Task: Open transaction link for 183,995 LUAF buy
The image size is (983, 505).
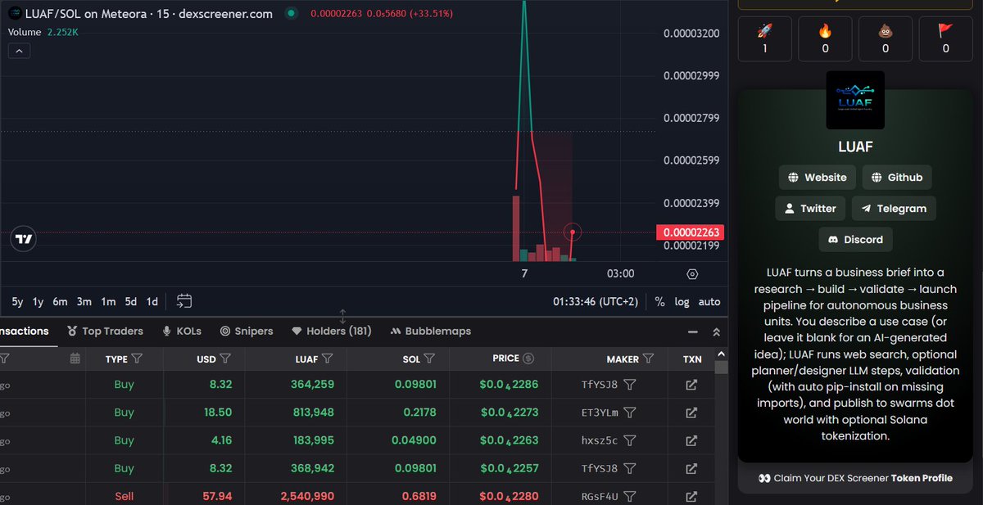Action: coord(691,440)
